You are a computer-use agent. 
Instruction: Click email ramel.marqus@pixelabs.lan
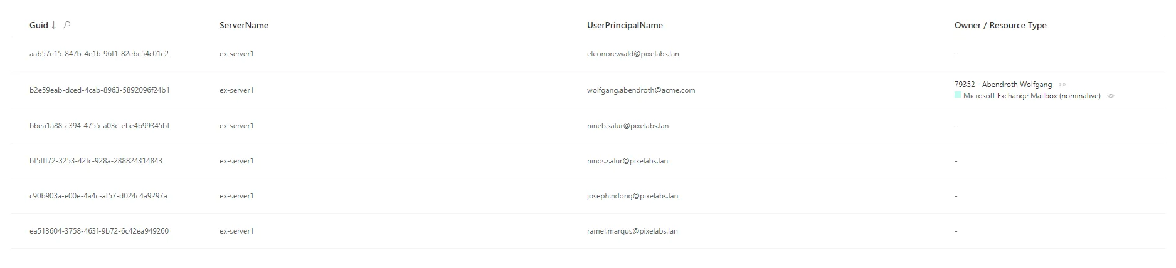632,231
